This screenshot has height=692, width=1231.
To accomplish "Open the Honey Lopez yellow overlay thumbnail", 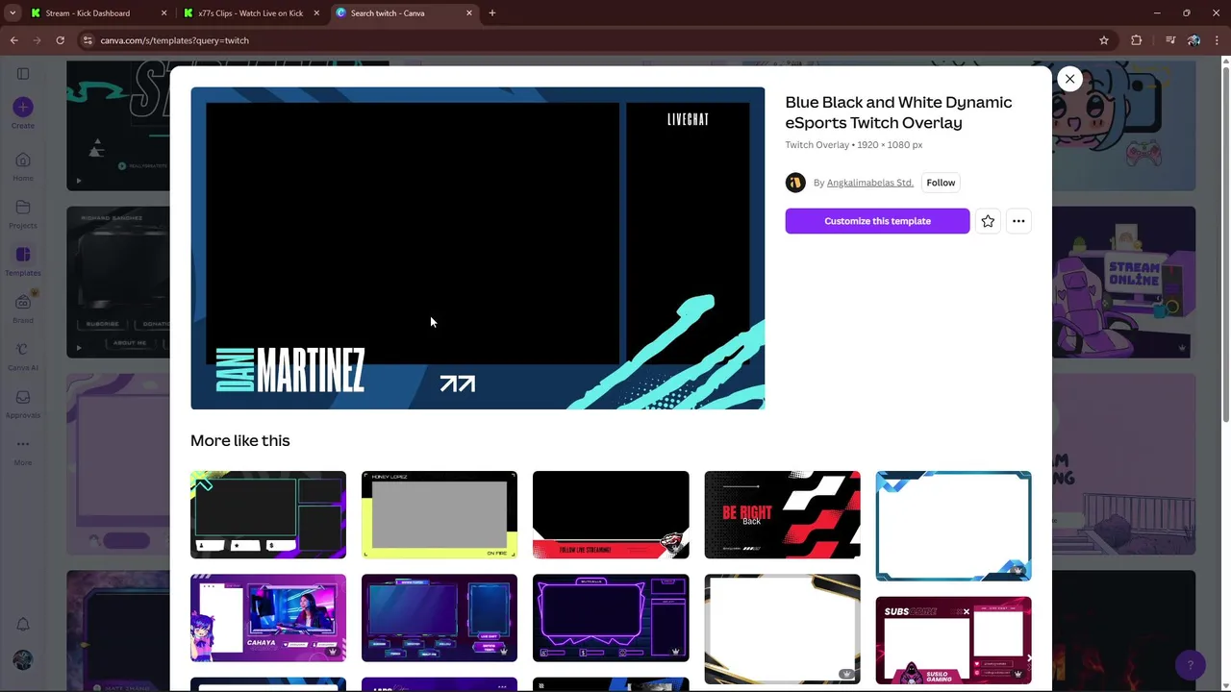I will (440, 514).
